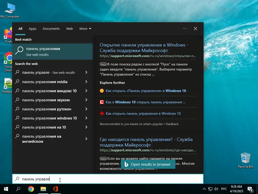Screen dimensions: 258x194
Task: Select suggestion 'панель управления звуком'
Action: pyautogui.click(x=46, y=100)
